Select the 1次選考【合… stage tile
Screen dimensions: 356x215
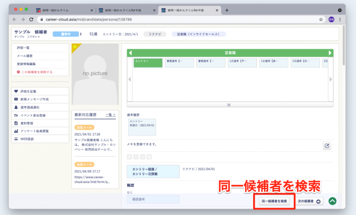pyautogui.click(x=305, y=63)
